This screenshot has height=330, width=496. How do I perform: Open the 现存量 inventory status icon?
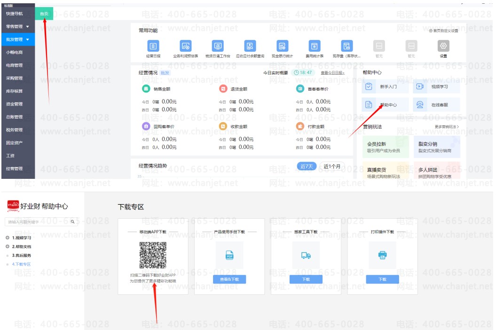click(346, 46)
